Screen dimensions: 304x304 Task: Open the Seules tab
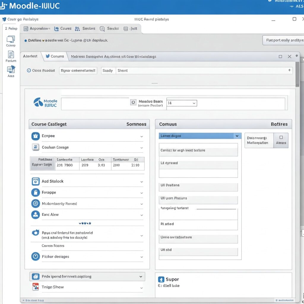(x=109, y=29)
